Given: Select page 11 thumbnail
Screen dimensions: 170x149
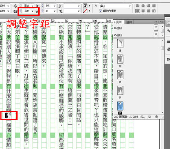Looking at the screenshot, I should click(120, 44).
